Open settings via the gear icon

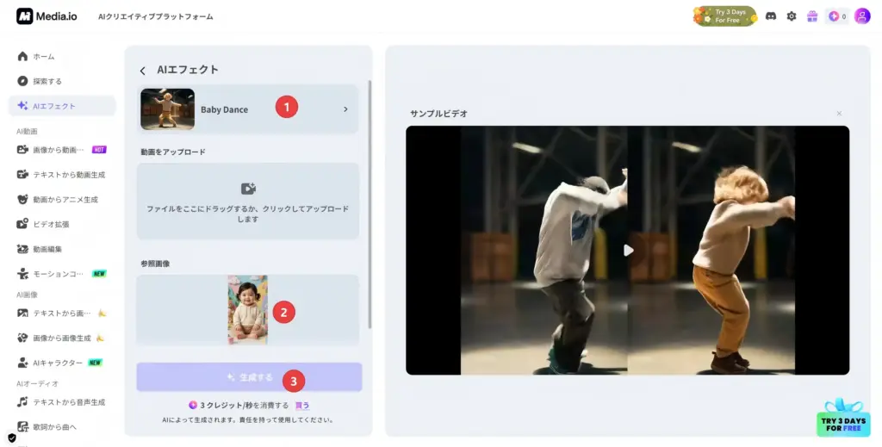[x=792, y=16]
